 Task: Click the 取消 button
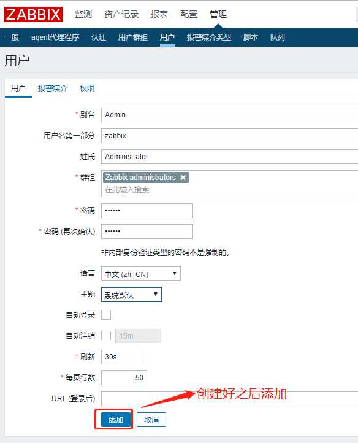click(x=151, y=420)
